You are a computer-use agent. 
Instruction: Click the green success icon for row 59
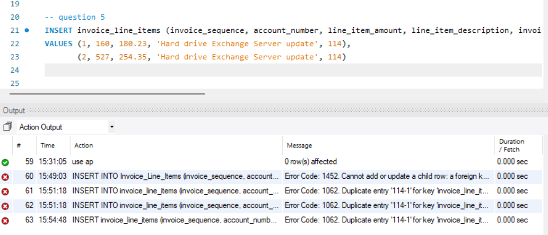click(x=5, y=162)
